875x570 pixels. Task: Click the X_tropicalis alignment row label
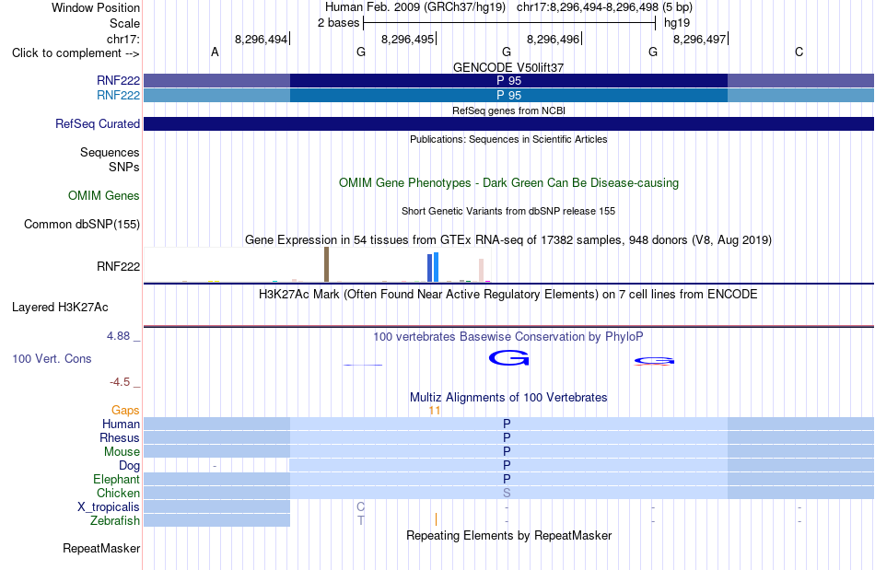tap(109, 507)
